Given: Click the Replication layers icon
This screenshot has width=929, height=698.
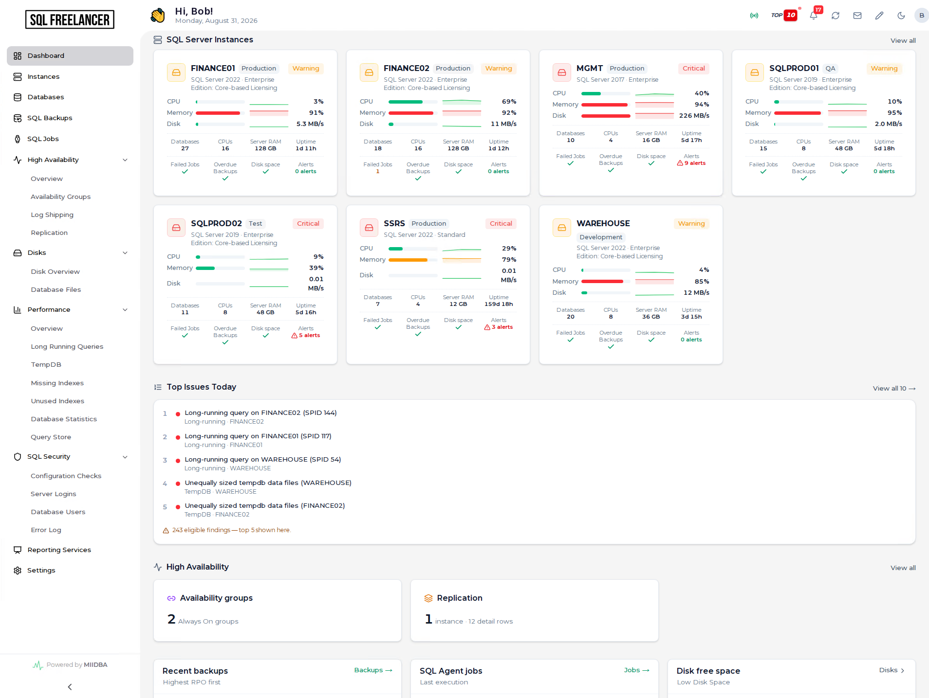Looking at the screenshot, I should 428,598.
